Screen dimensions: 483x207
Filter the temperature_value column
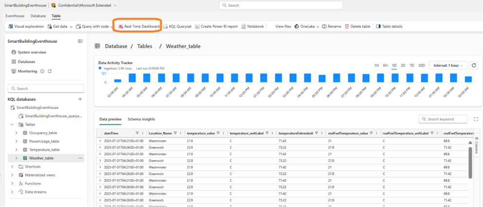[218, 133]
